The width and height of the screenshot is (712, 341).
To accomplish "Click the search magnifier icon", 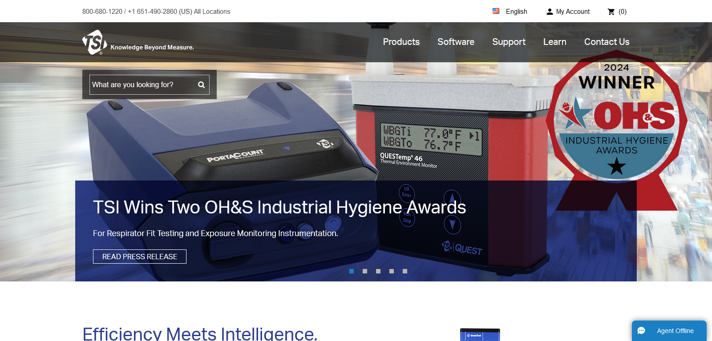I will pyautogui.click(x=201, y=85).
